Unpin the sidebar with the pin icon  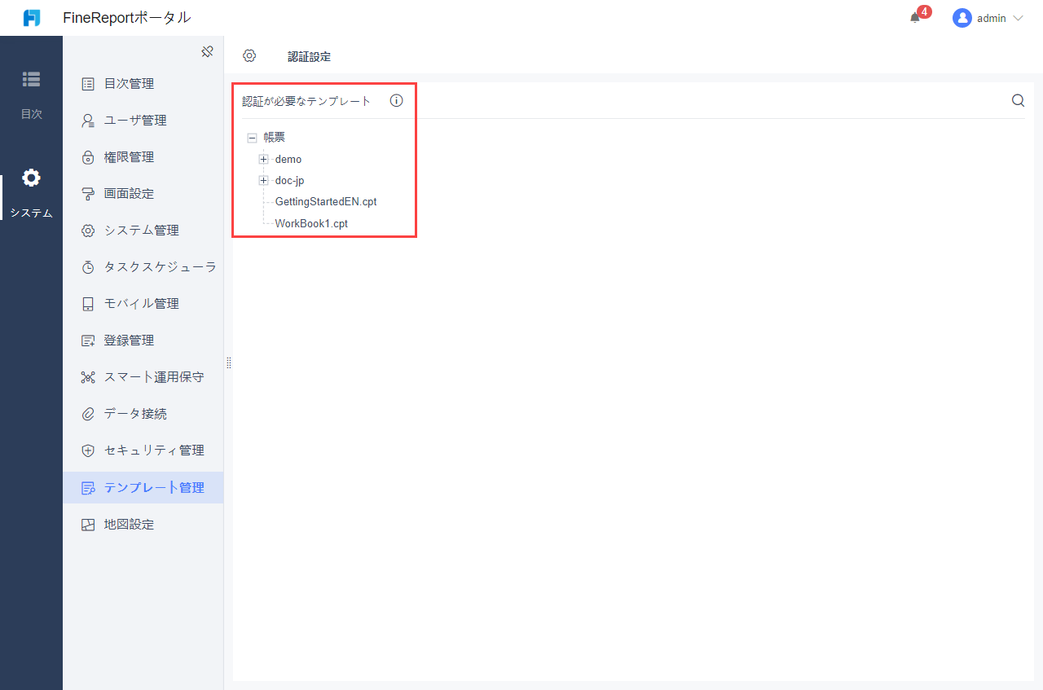pyautogui.click(x=207, y=52)
